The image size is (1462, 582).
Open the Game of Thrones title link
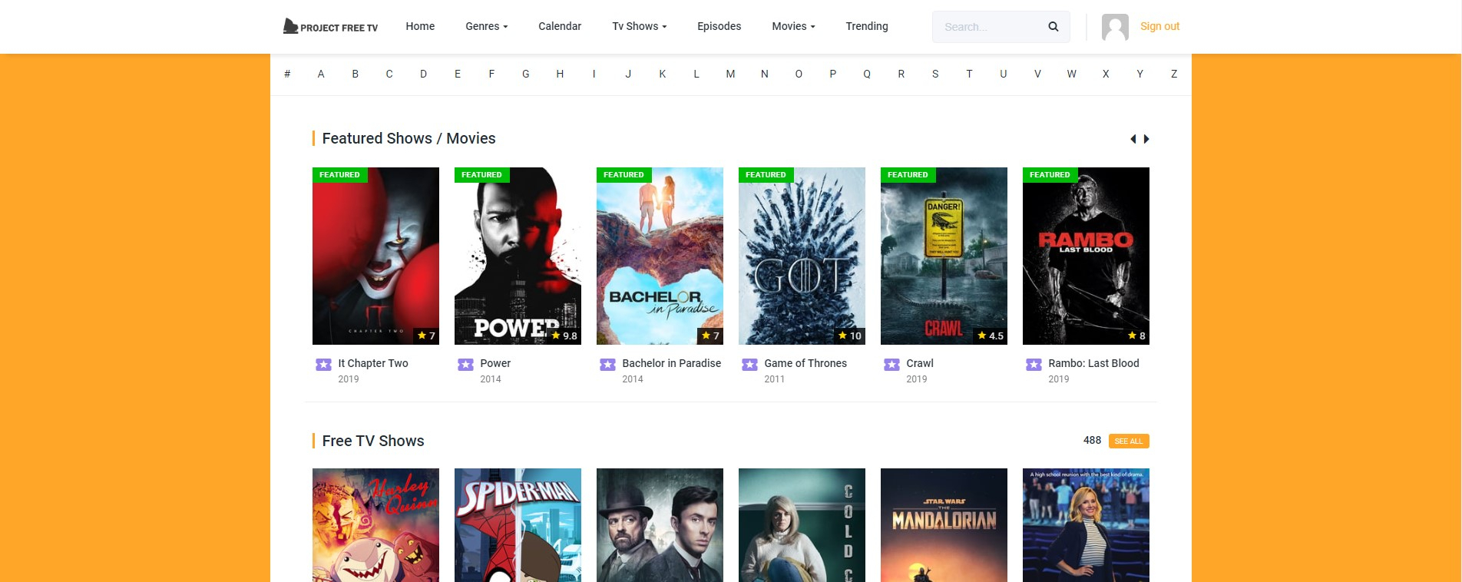click(x=805, y=363)
